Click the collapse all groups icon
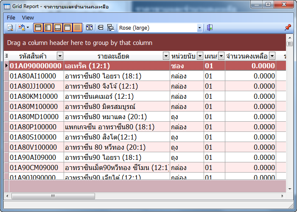Viewport: 297px width, 212px height. tap(101, 28)
